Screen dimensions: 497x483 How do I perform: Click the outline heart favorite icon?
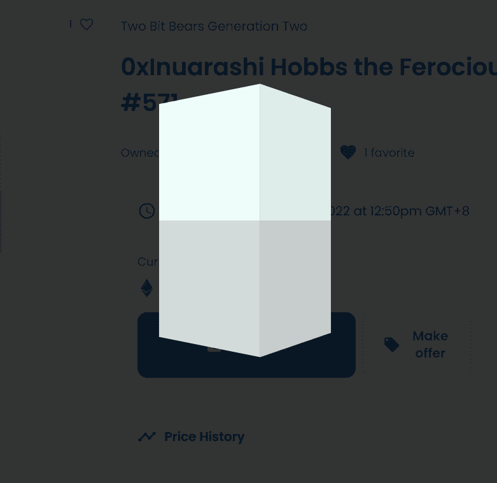point(87,24)
